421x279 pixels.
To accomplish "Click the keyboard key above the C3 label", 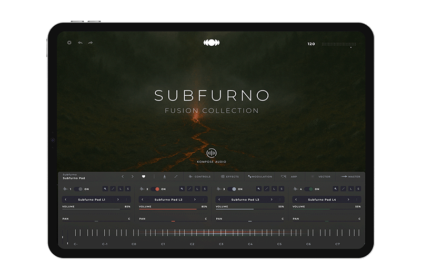I will [x=220, y=233].
